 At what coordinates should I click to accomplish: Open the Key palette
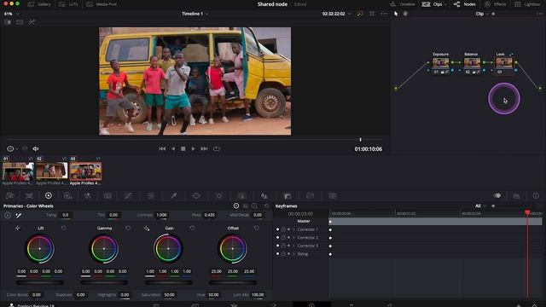288,196
